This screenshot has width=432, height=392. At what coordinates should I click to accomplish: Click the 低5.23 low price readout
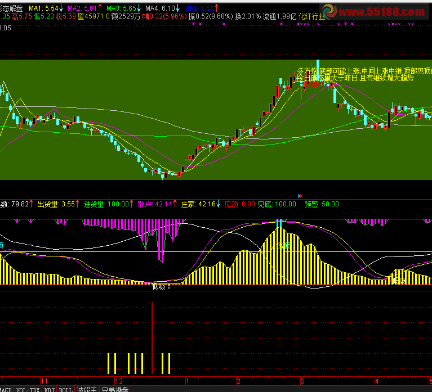(x=44, y=16)
